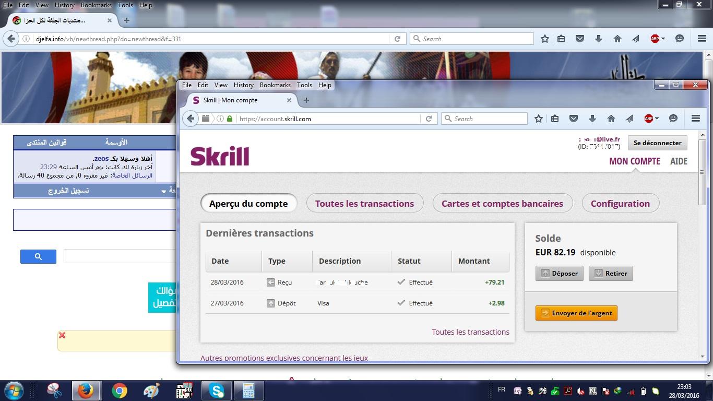Open Paint from taskbar
Image resolution: width=713 pixels, height=401 pixels.
(152, 391)
